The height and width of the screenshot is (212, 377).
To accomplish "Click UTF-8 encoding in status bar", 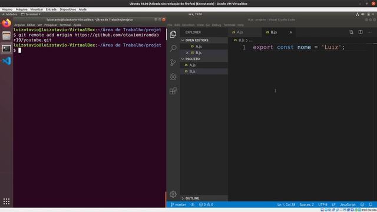I will 323,204.
